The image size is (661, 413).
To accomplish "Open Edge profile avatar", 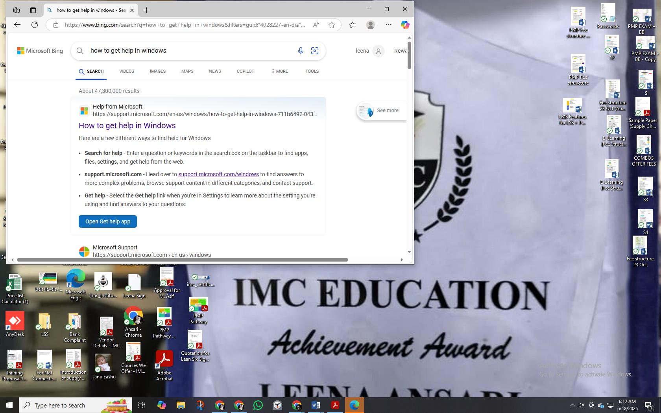I will coord(370,25).
